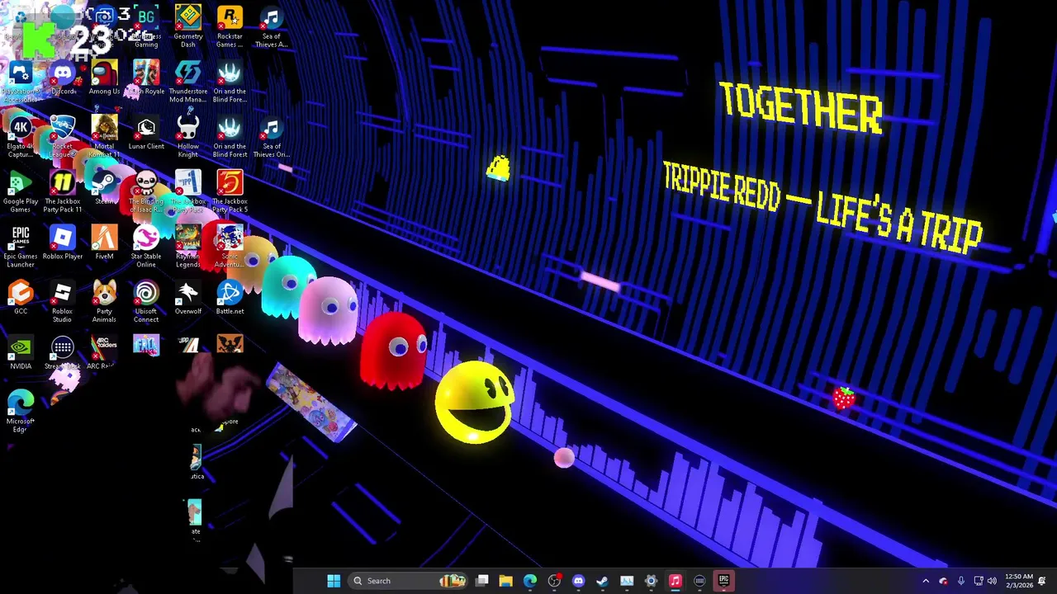Open Microsoft Edge from the desktop icon

[21, 411]
